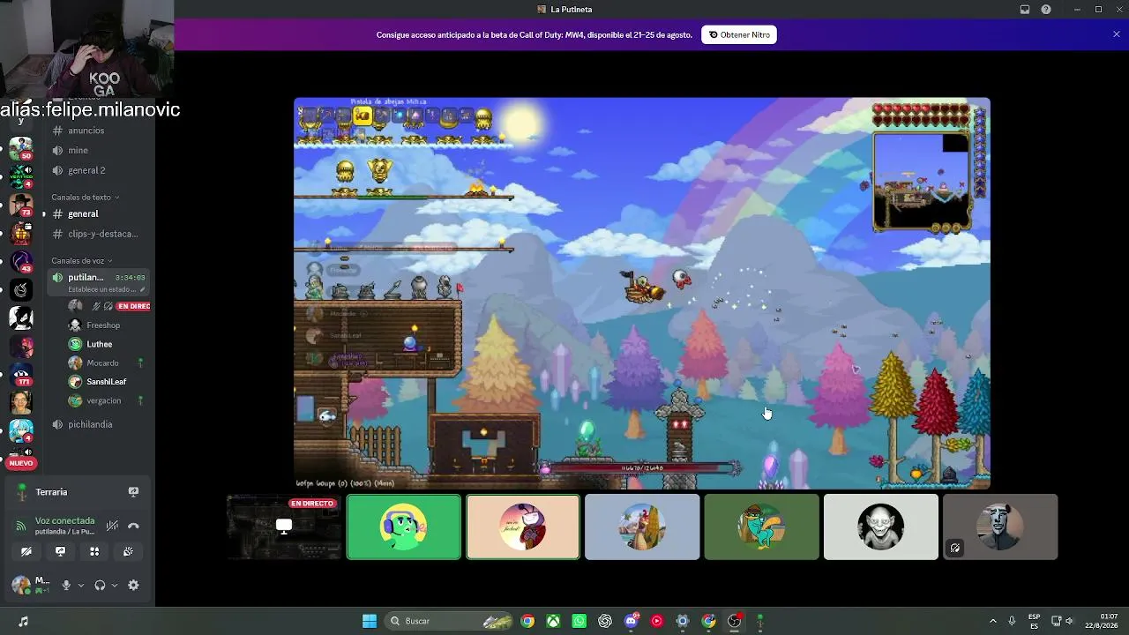Select the grey smiling-face participant tile
Viewport: 1129px width, 635px height.
pyautogui.click(x=881, y=527)
